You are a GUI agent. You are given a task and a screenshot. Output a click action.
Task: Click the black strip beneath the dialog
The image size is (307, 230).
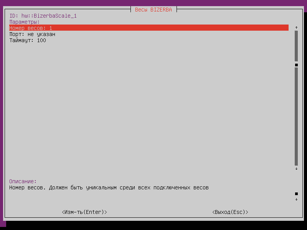click(157, 226)
